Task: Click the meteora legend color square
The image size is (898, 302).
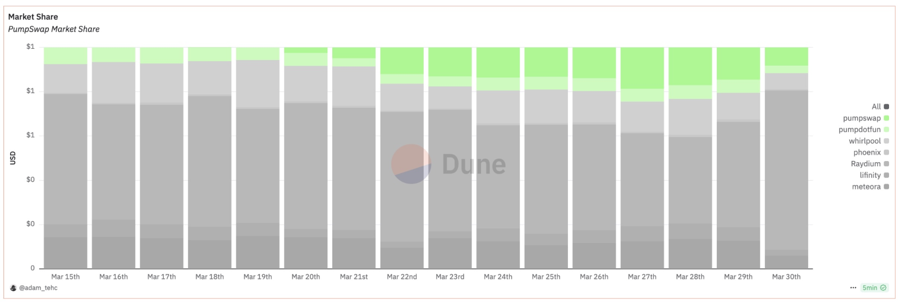Action: point(886,187)
